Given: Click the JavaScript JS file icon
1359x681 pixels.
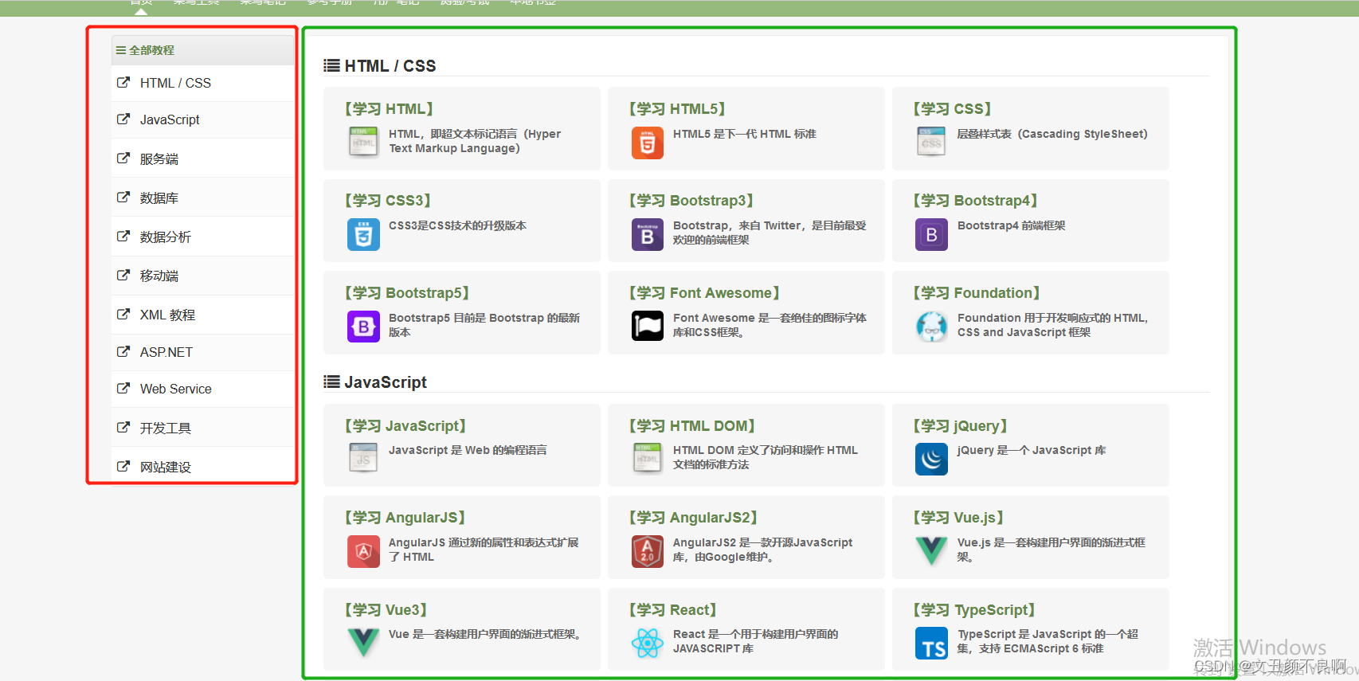Looking at the screenshot, I should (x=363, y=459).
